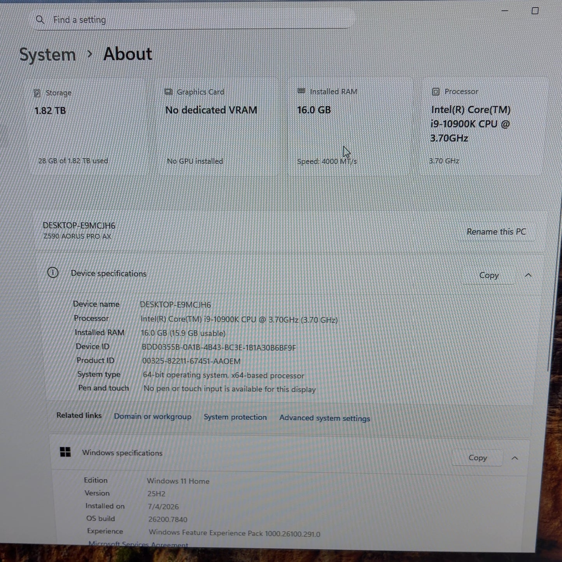This screenshot has height=562, width=562.
Task: Open System protection link
Action: pyautogui.click(x=235, y=417)
